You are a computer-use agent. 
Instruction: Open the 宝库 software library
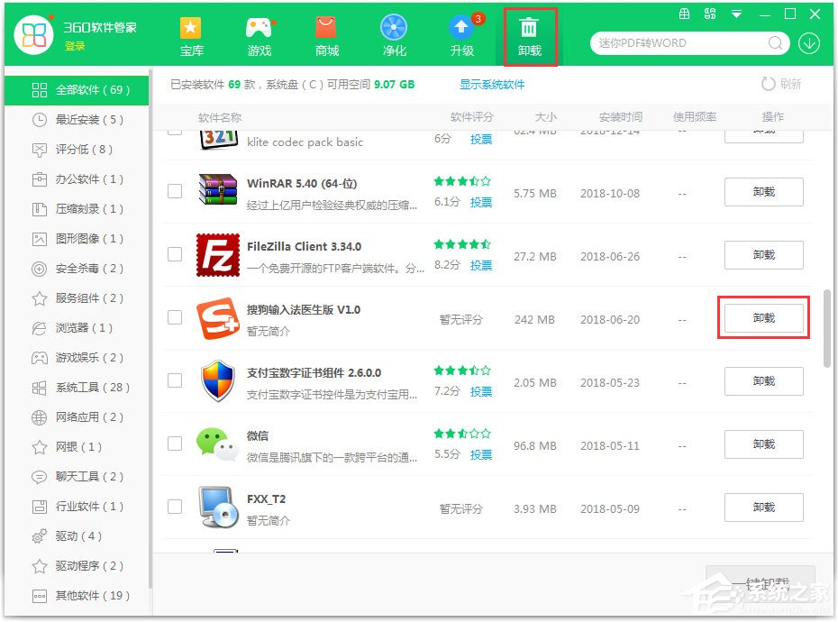click(x=190, y=36)
